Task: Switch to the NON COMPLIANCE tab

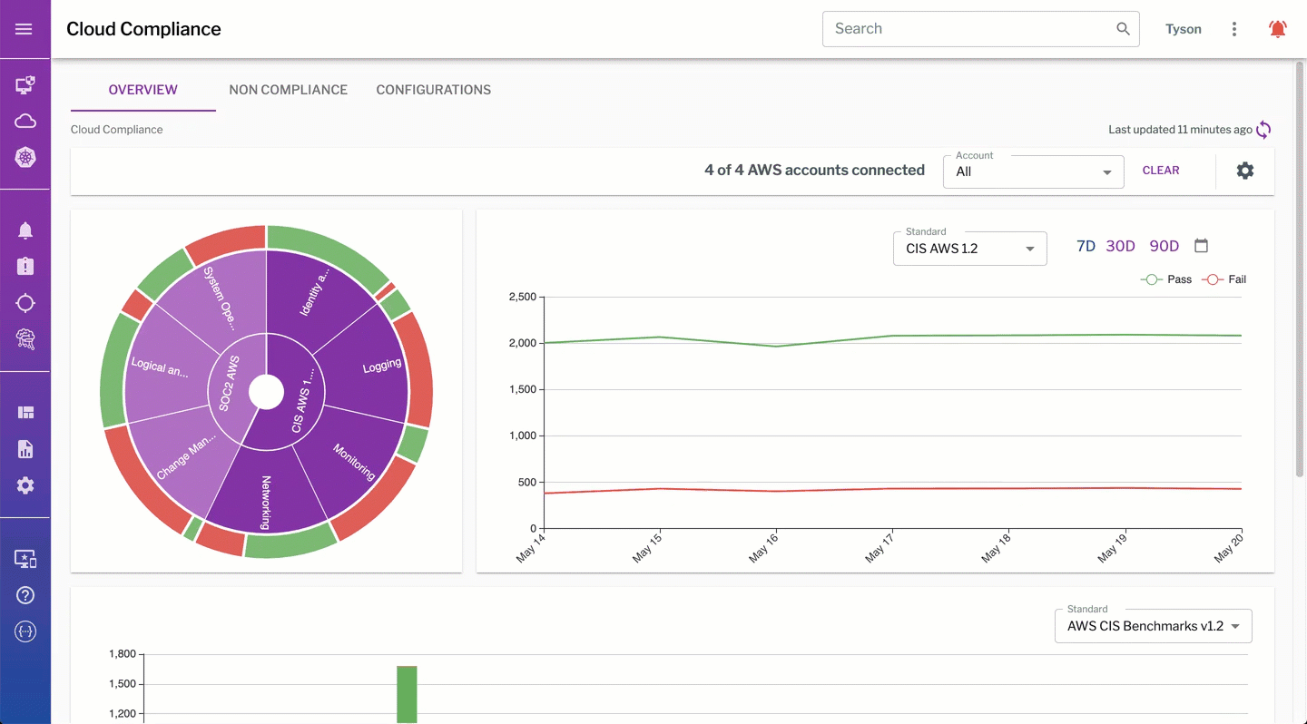Action: point(289,90)
